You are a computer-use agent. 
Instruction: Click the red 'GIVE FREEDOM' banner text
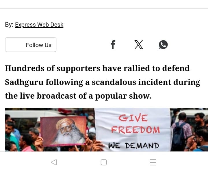[135, 124]
